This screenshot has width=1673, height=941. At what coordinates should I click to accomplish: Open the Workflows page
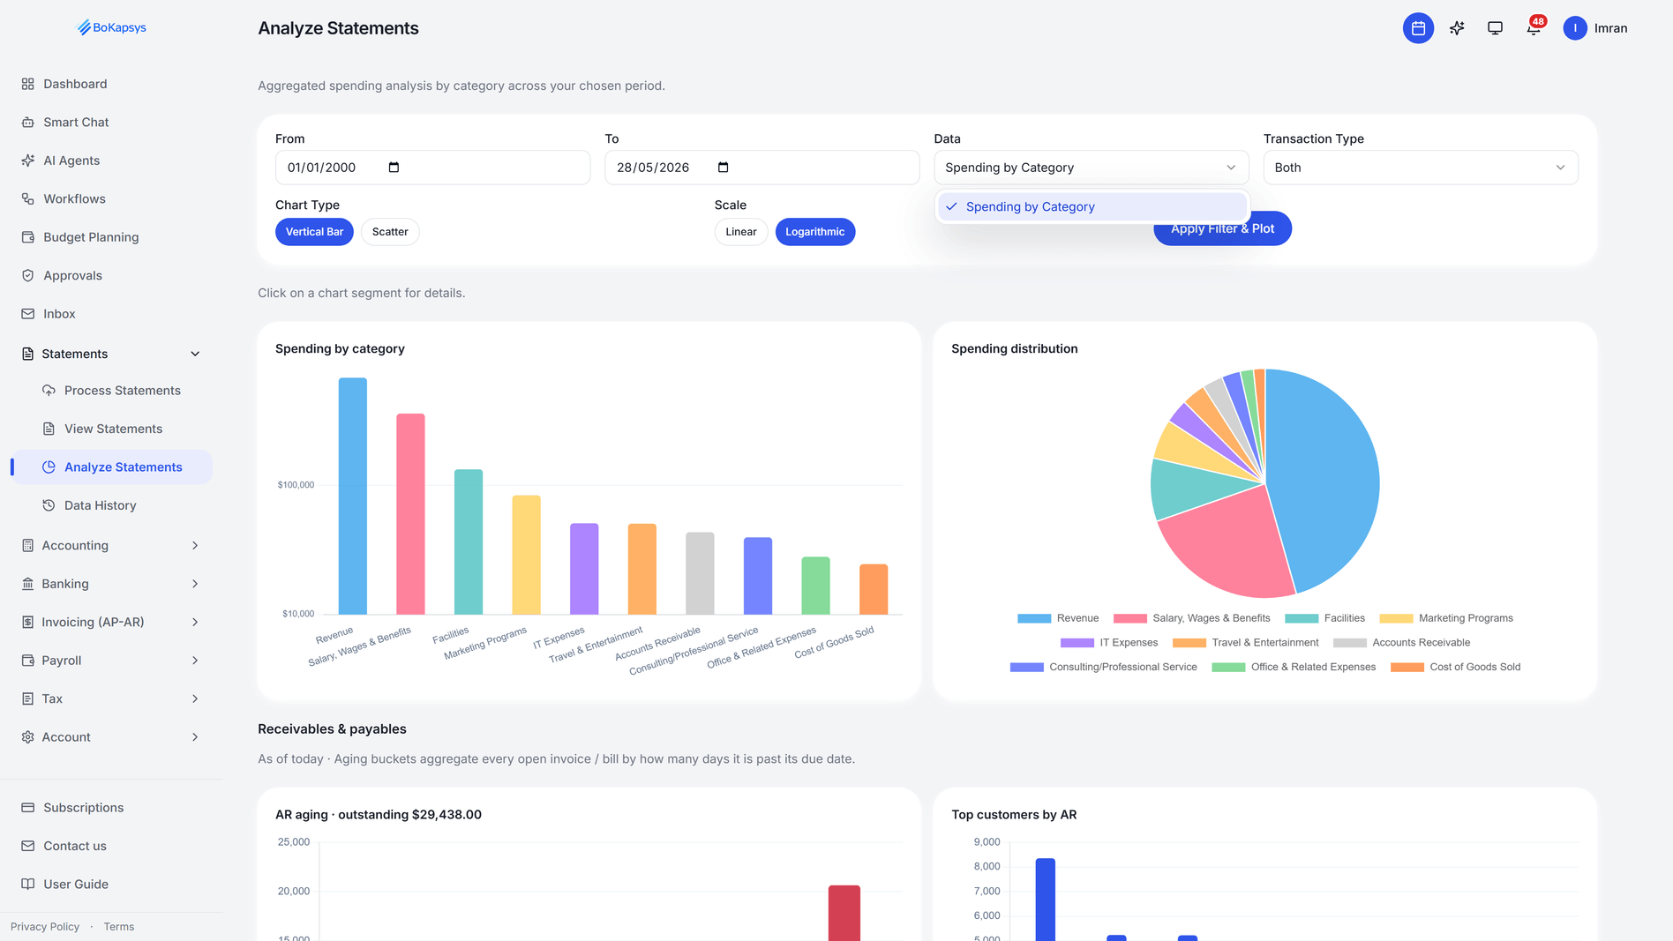point(74,198)
